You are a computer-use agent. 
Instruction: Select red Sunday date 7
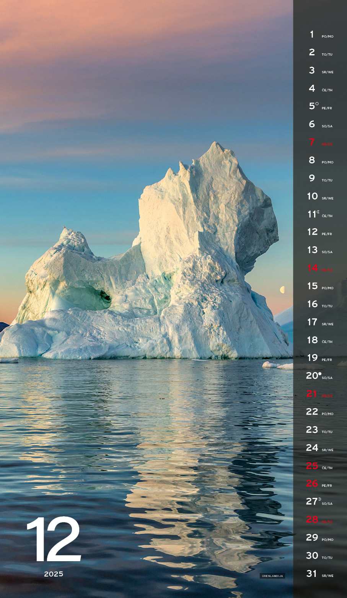click(312, 142)
